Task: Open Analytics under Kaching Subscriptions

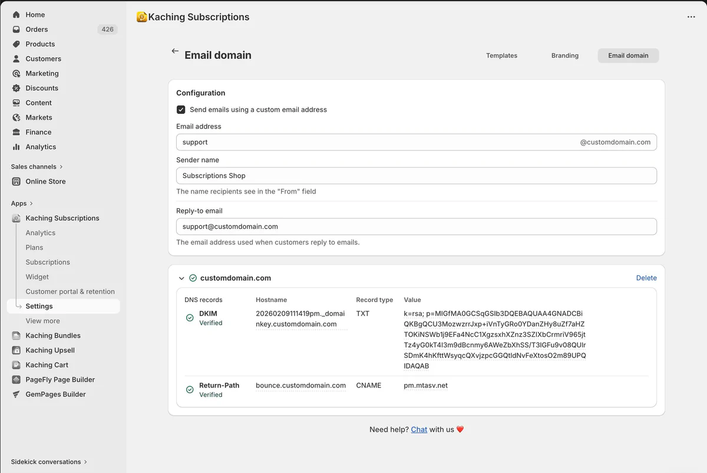Action: pyautogui.click(x=41, y=233)
